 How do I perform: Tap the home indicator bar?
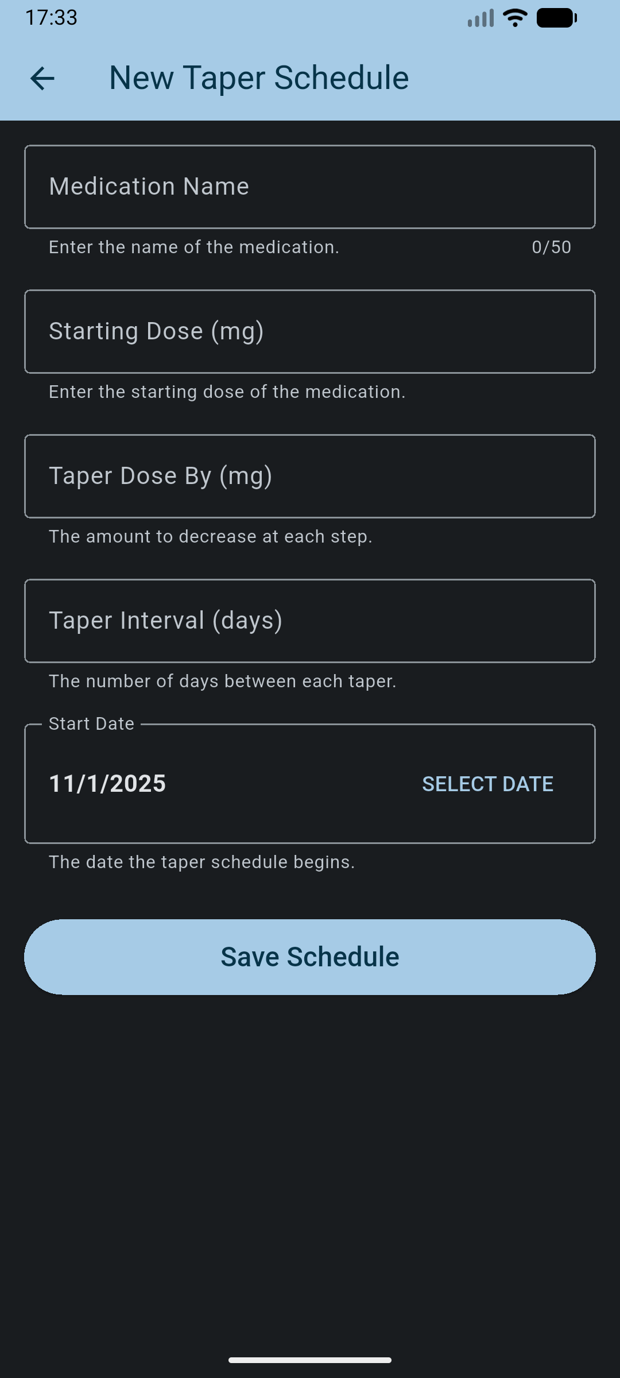point(310,1360)
